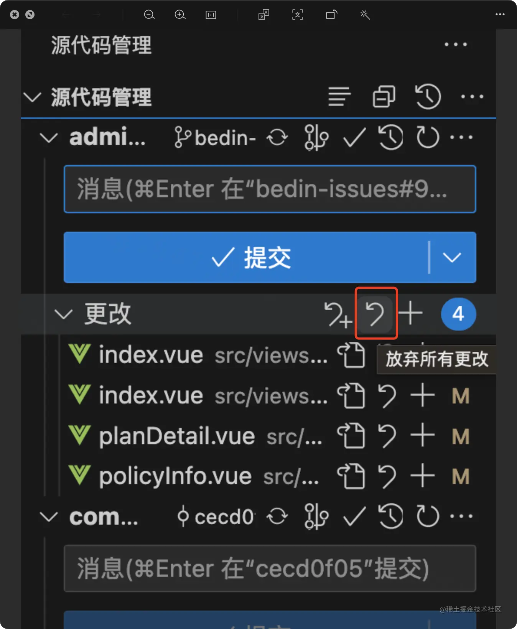This screenshot has height=629, width=517.
Task: Open the 提交 button dropdown arrow
Action: click(x=452, y=257)
